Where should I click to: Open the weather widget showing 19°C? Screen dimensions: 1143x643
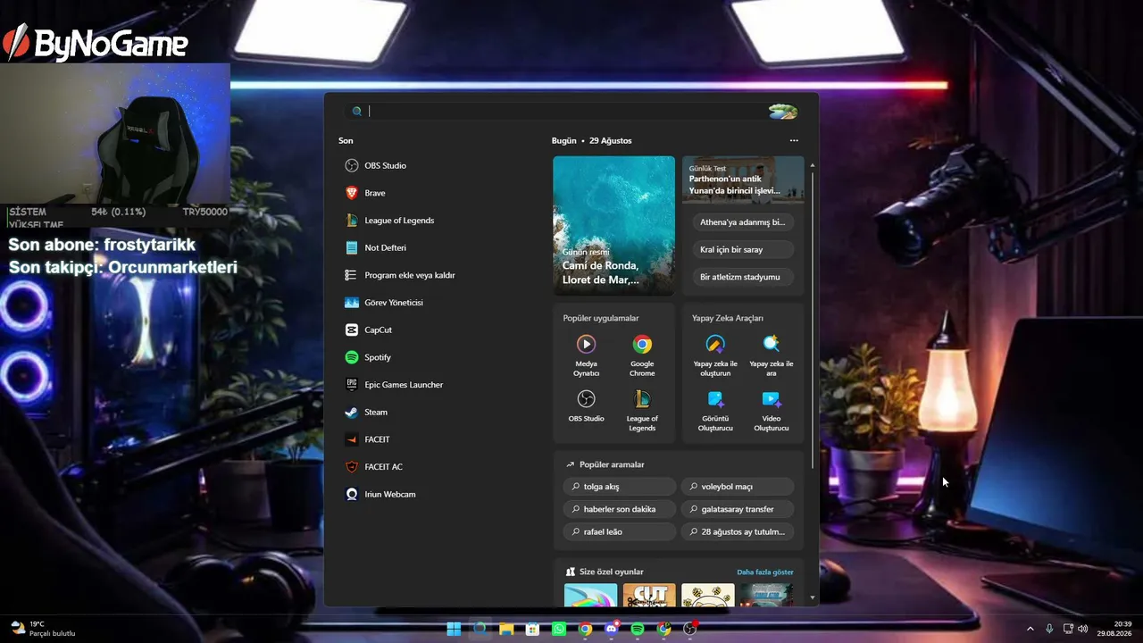click(x=42, y=629)
